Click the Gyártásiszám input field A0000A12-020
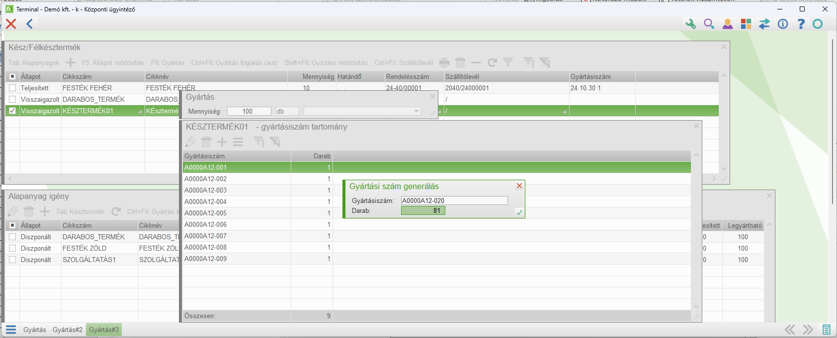The image size is (837, 338). [454, 201]
